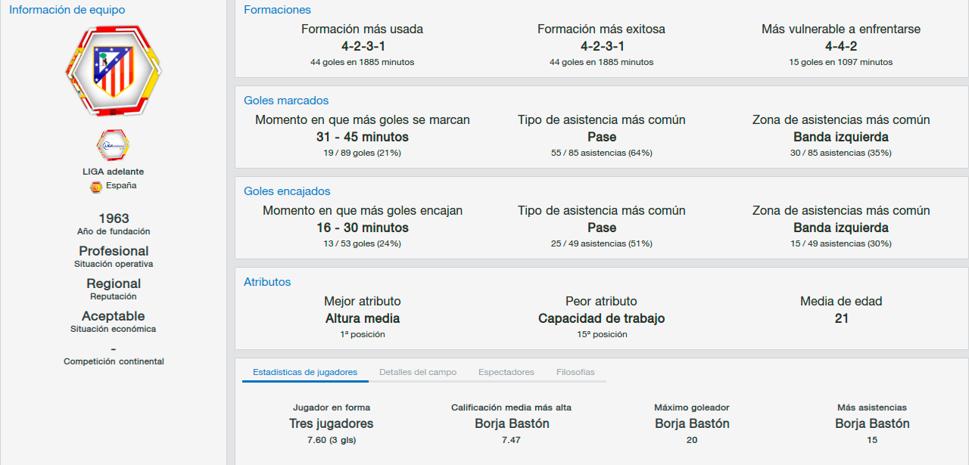Screen dimensions: 969x465
Task: Switch to the Espectadores tab
Action: 506,372
